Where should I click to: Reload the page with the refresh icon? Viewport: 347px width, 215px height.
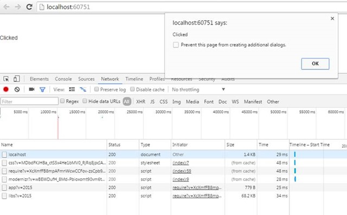coord(29,7)
